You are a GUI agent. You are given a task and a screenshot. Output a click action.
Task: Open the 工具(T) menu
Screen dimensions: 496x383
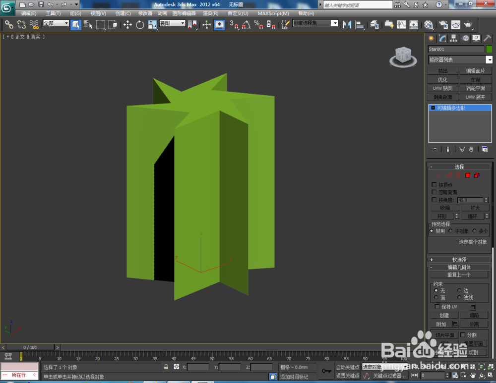(53, 13)
